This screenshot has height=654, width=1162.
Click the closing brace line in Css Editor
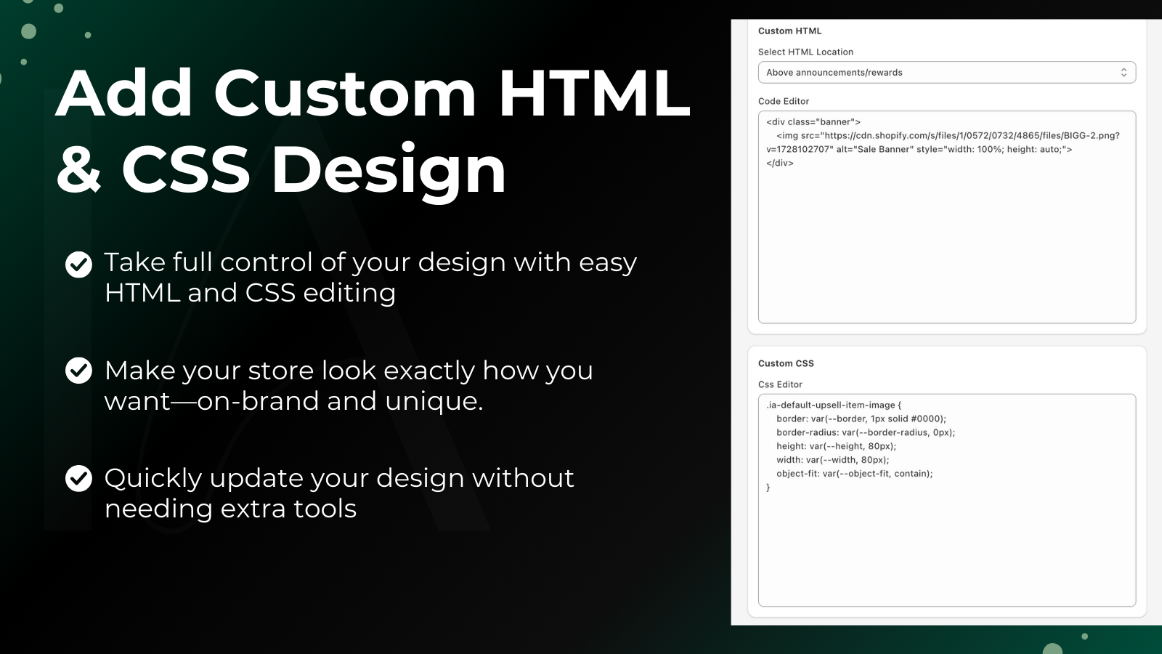pyautogui.click(x=768, y=488)
